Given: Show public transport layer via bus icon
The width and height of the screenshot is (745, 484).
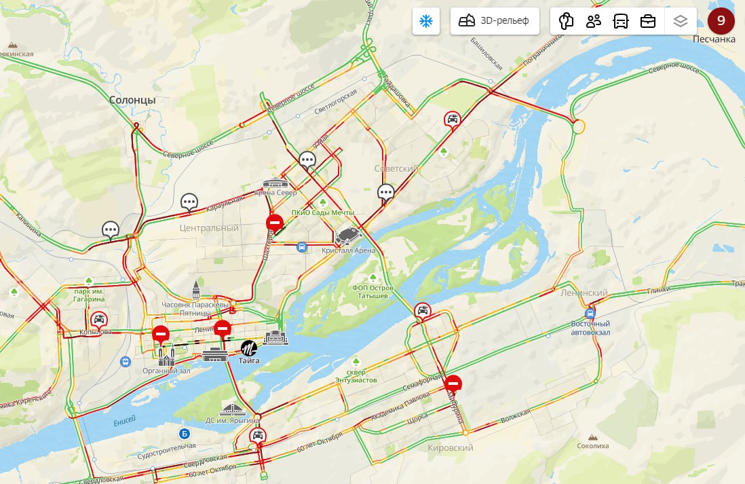Looking at the screenshot, I should click(x=621, y=21).
